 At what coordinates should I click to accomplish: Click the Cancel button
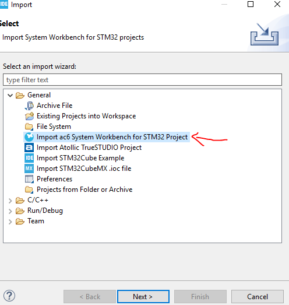(x=258, y=297)
